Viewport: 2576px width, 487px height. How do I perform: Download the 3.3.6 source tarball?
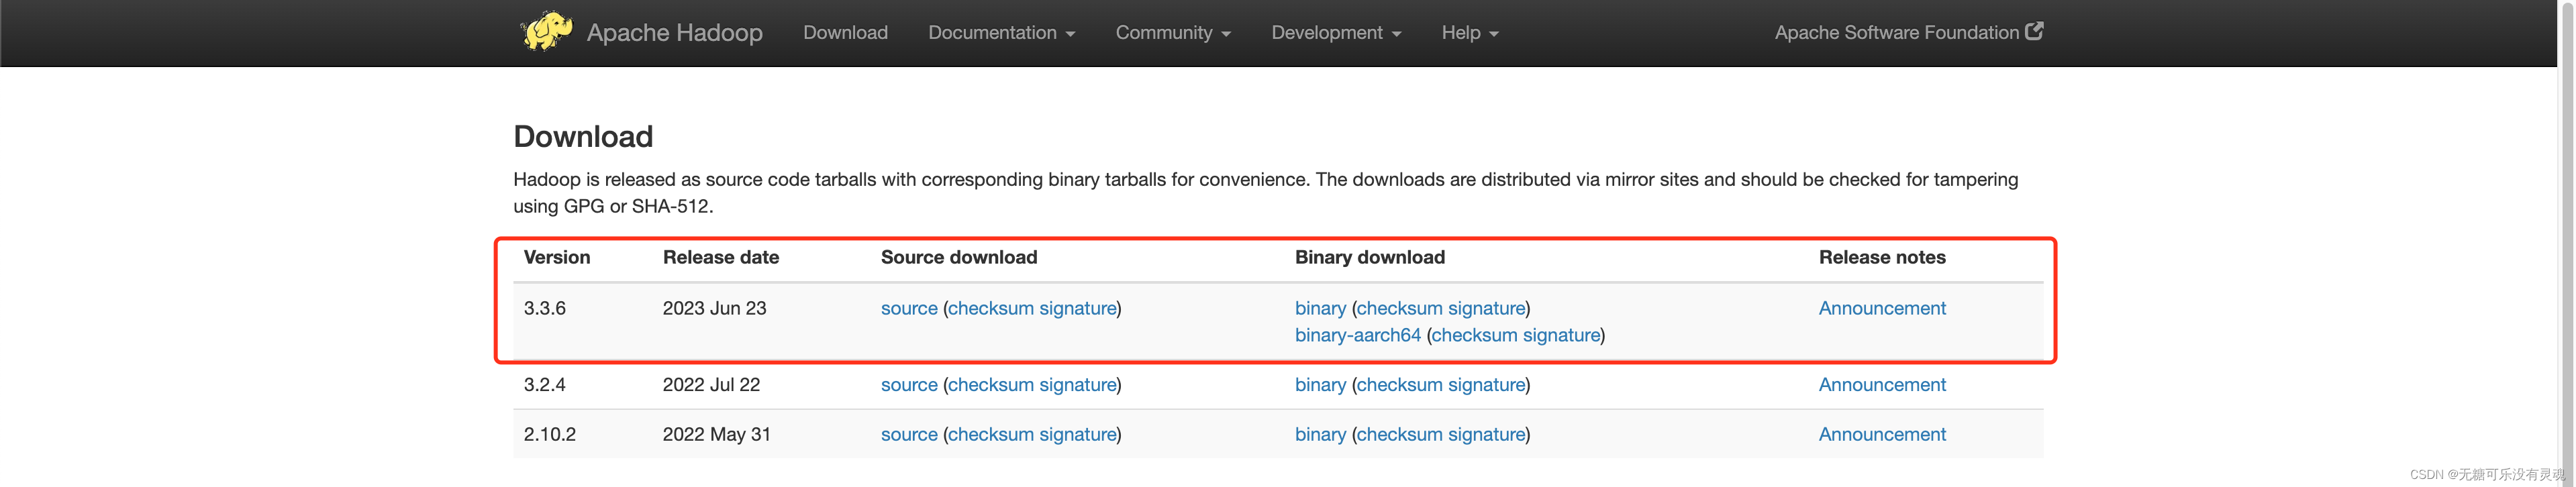(909, 308)
